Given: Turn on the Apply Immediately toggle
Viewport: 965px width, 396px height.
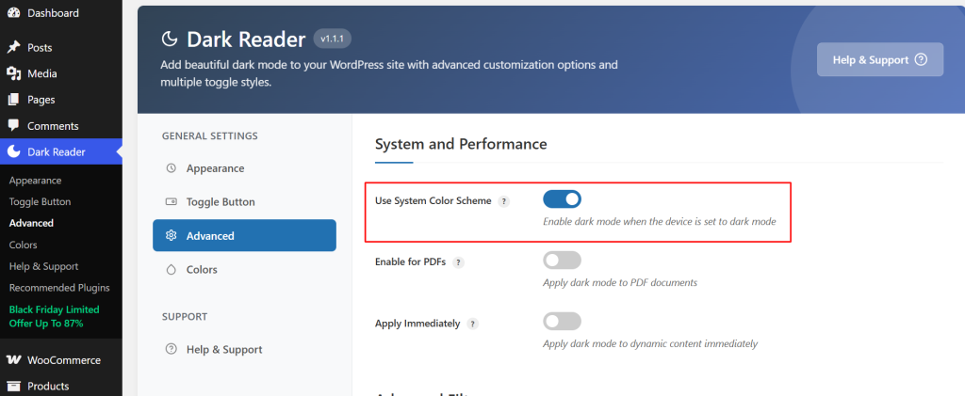Looking at the screenshot, I should [x=562, y=321].
